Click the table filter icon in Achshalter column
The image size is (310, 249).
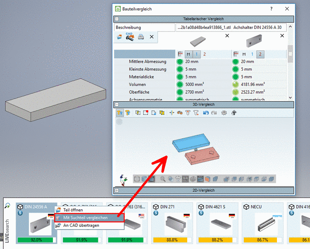coord(236,54)
